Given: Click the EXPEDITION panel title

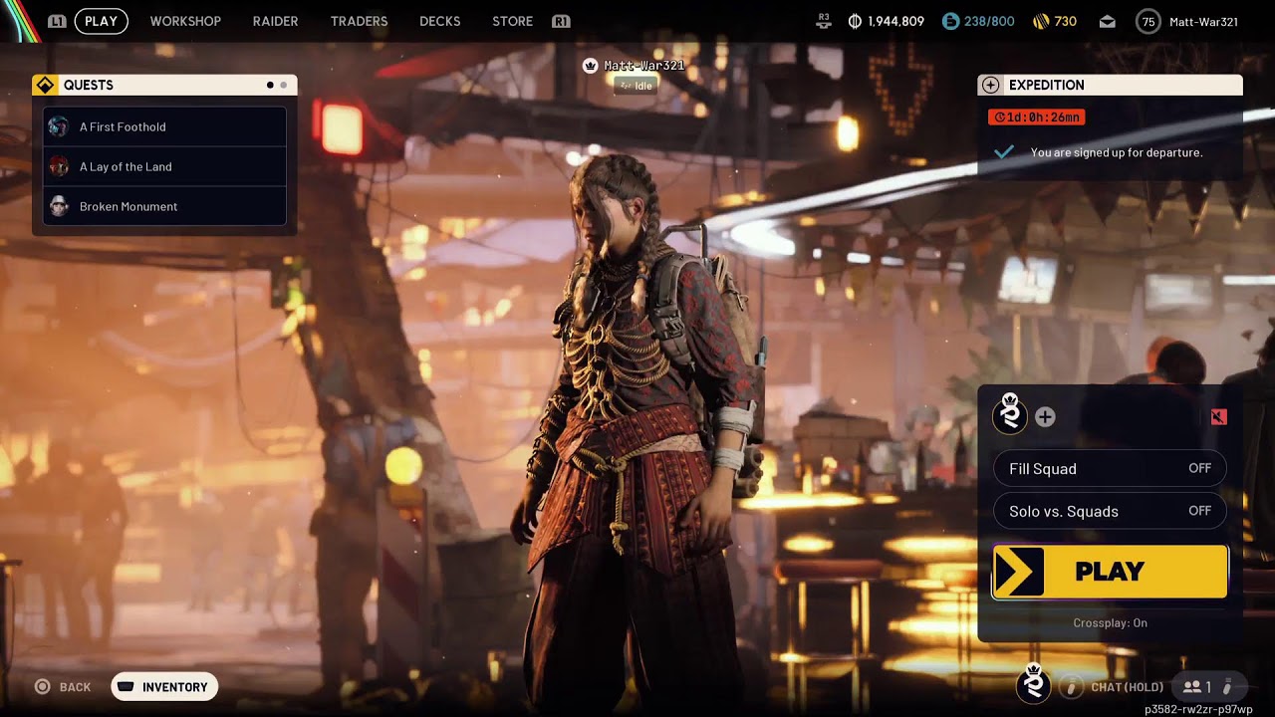Looking at the screenshot, I should 1046,86.
